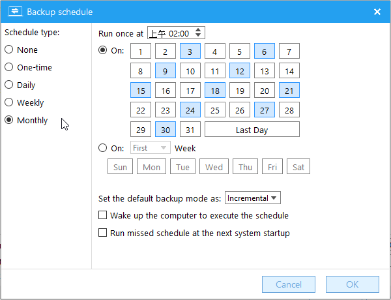This screenshot has height=300, width=391.
Task: Close the Backup schedule dialog
Action: click(377, 12)
